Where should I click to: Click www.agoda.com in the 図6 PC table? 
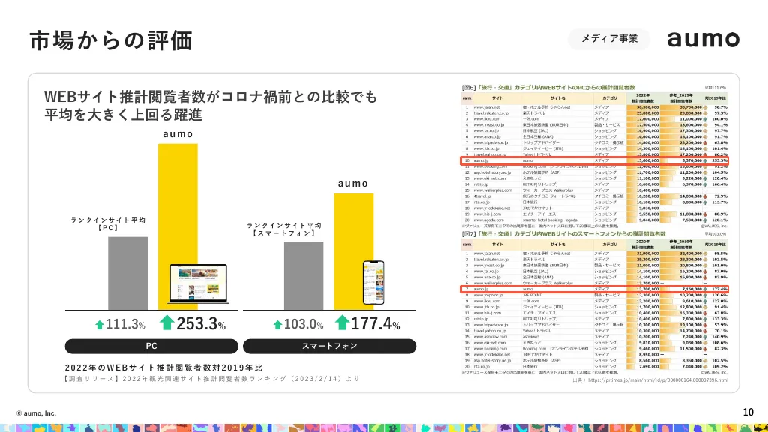[488, 220]
